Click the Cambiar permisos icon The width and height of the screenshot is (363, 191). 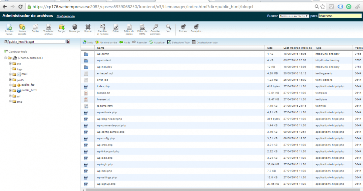pyautogui.click(x=155, y=29)
